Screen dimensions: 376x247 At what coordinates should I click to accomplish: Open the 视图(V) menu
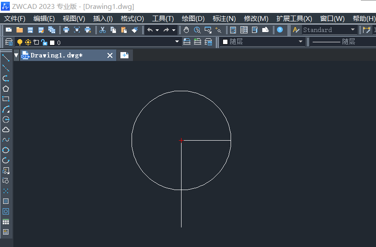pos(74,19)
